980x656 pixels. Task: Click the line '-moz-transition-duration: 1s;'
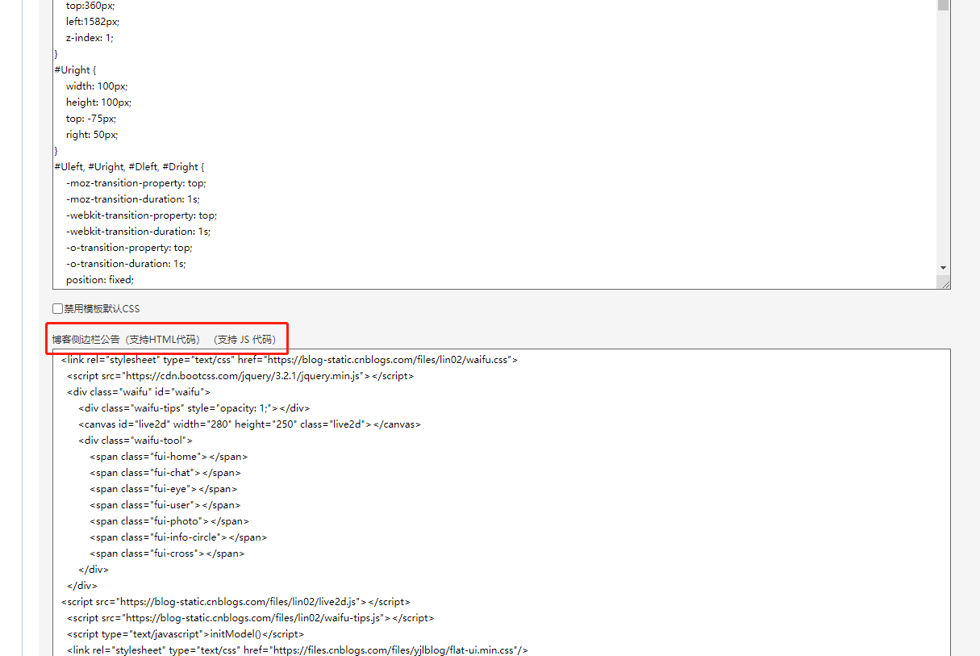pyautogui.click(x=133, y=199)
